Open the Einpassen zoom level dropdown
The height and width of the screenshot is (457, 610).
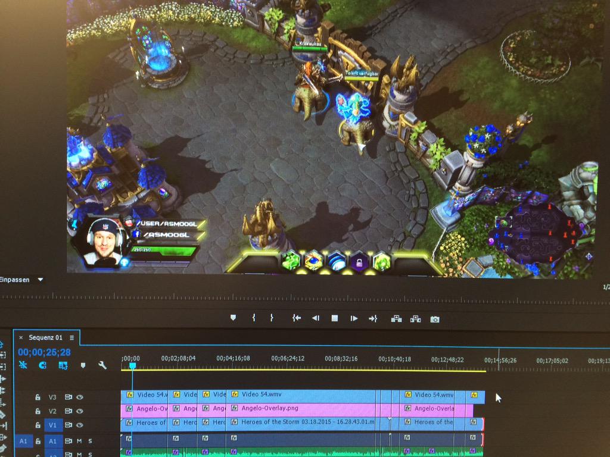click(x=41, y=280)
